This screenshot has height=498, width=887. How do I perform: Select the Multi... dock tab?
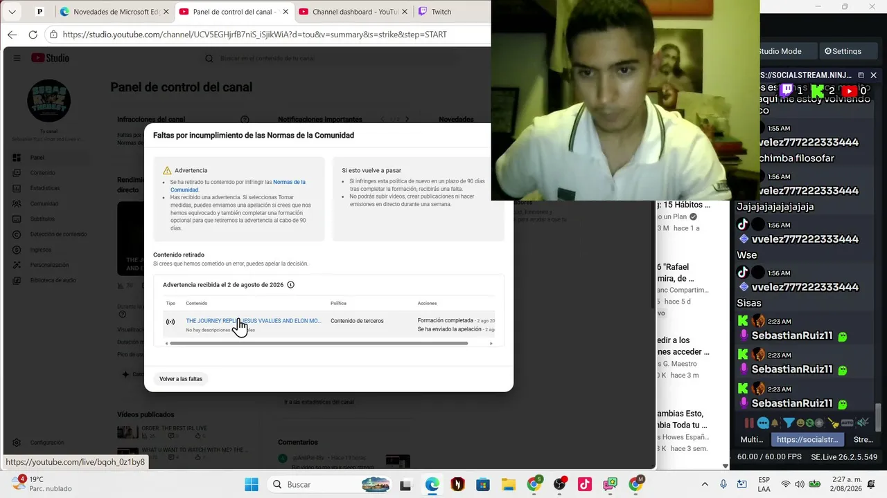(x=752, y=439)
